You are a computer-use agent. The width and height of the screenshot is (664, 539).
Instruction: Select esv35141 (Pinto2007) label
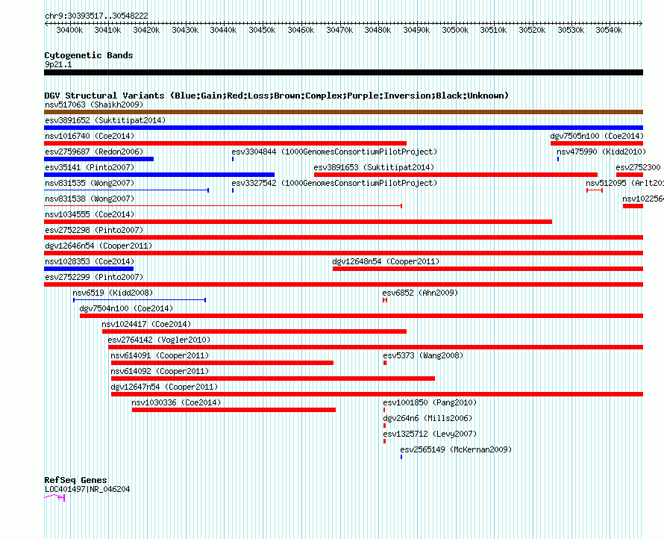(90, 167)
